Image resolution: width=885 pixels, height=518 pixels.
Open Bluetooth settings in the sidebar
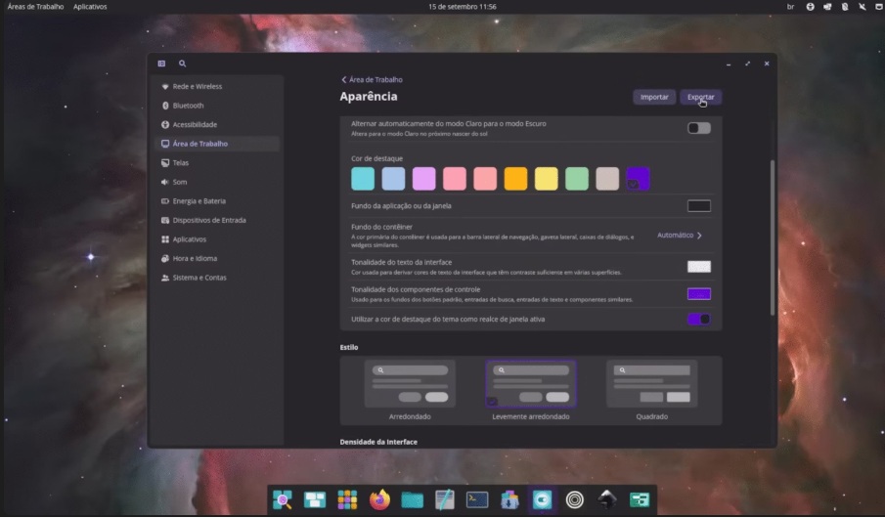[x=188, y=106]
